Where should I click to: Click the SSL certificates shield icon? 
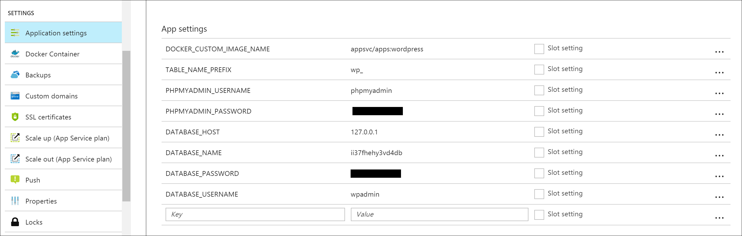point(15,117)
